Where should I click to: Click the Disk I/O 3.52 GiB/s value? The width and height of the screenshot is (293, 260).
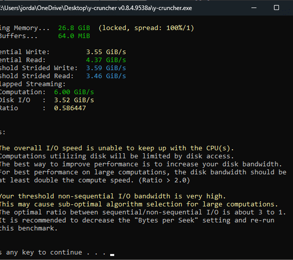point(74,100)
